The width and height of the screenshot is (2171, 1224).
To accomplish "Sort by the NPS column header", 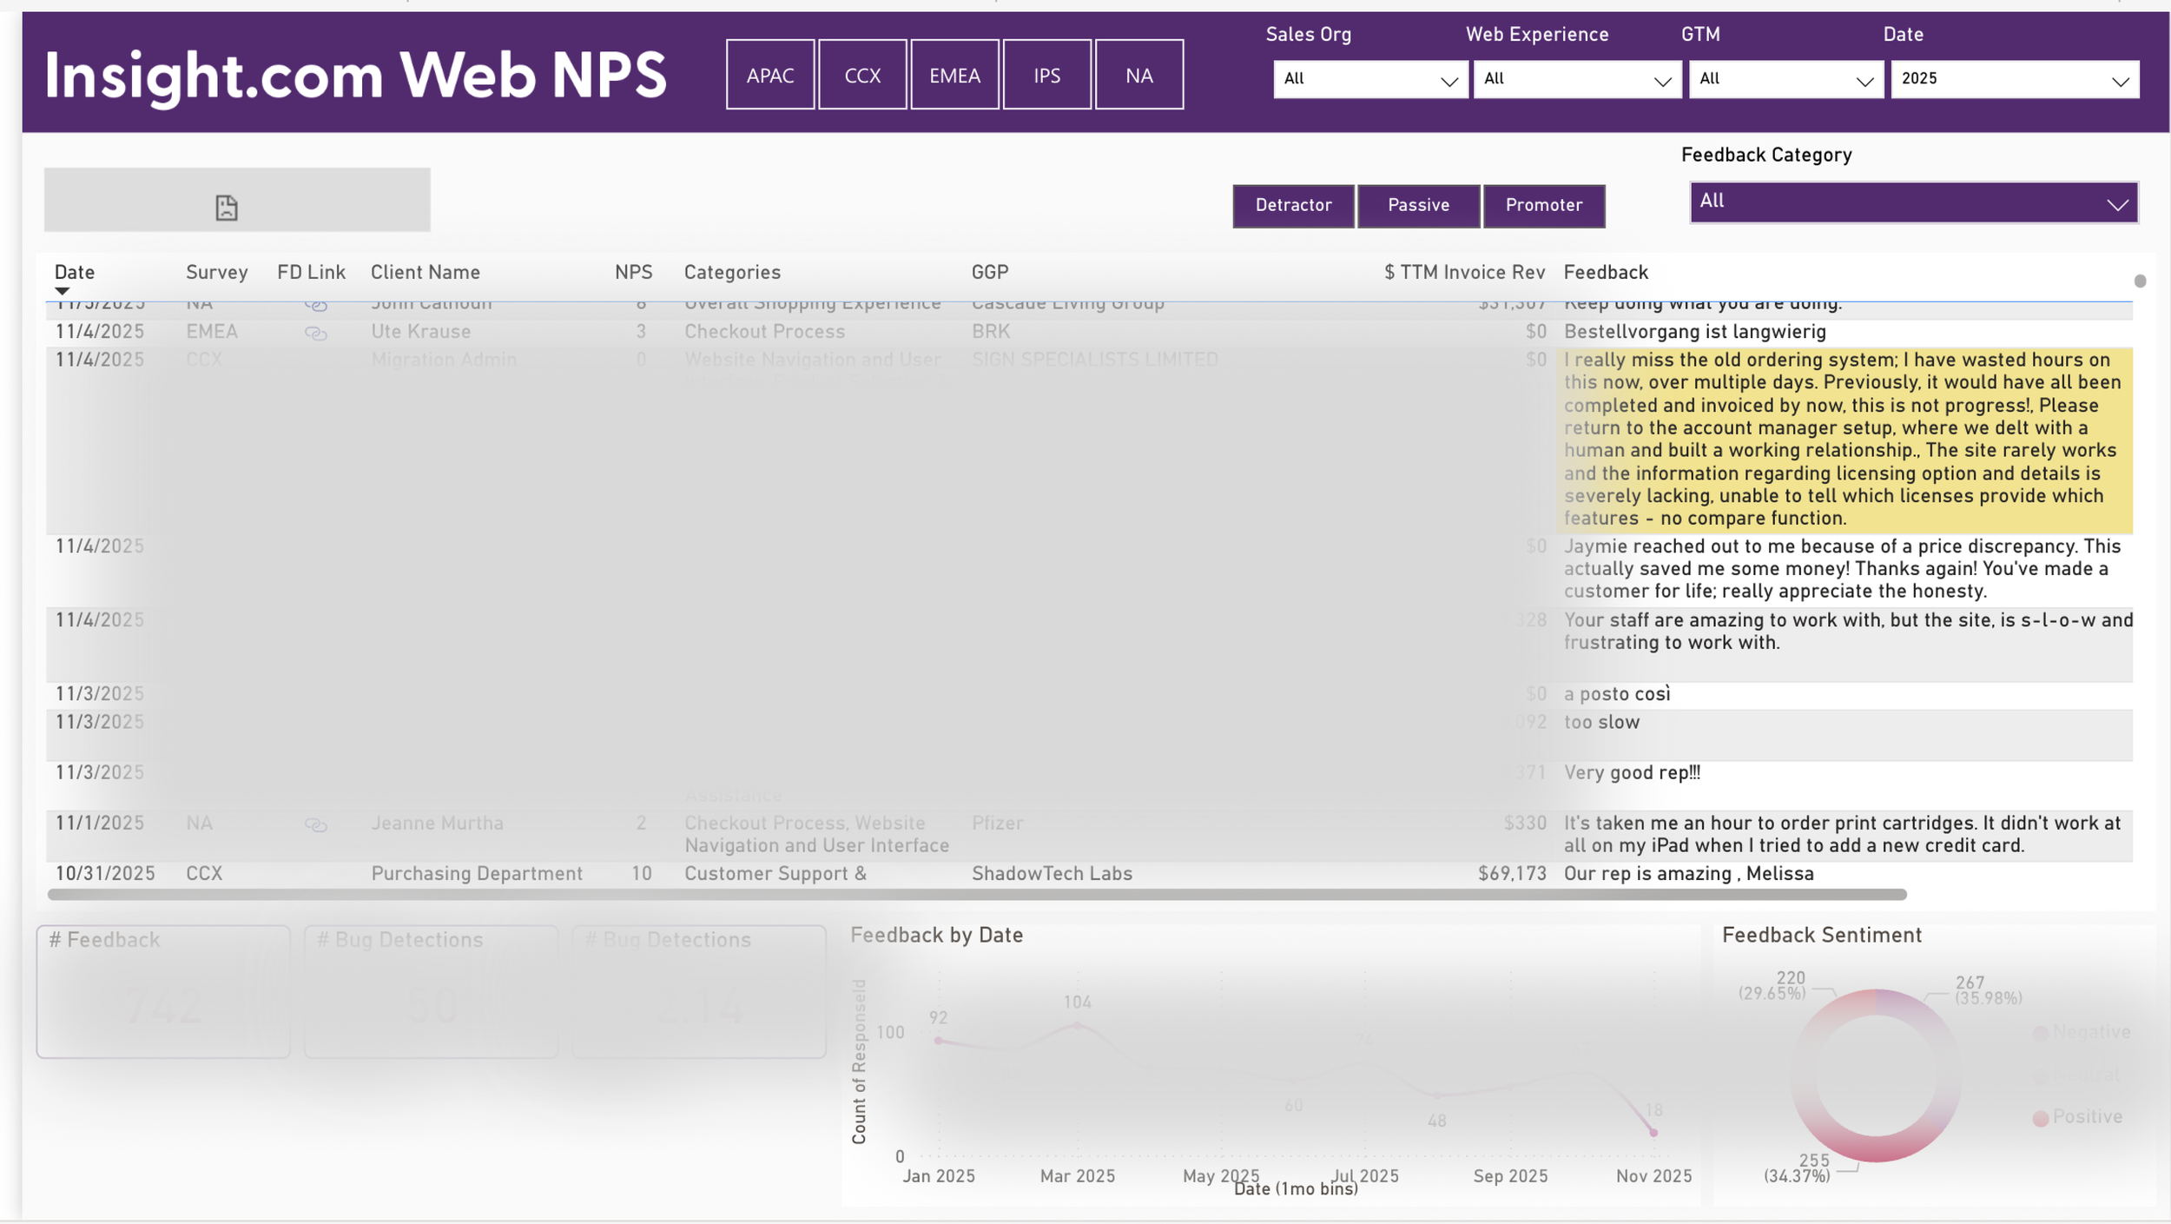I will (x=632, y=273).
